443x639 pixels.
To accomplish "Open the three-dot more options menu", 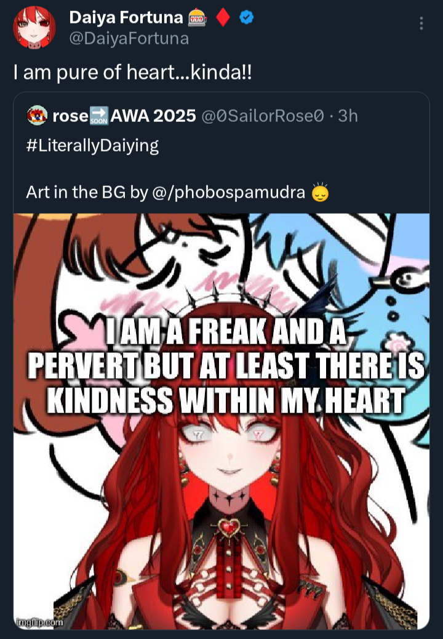I will point(421,23).
